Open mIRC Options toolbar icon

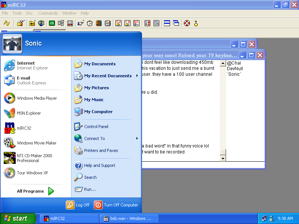20,23
